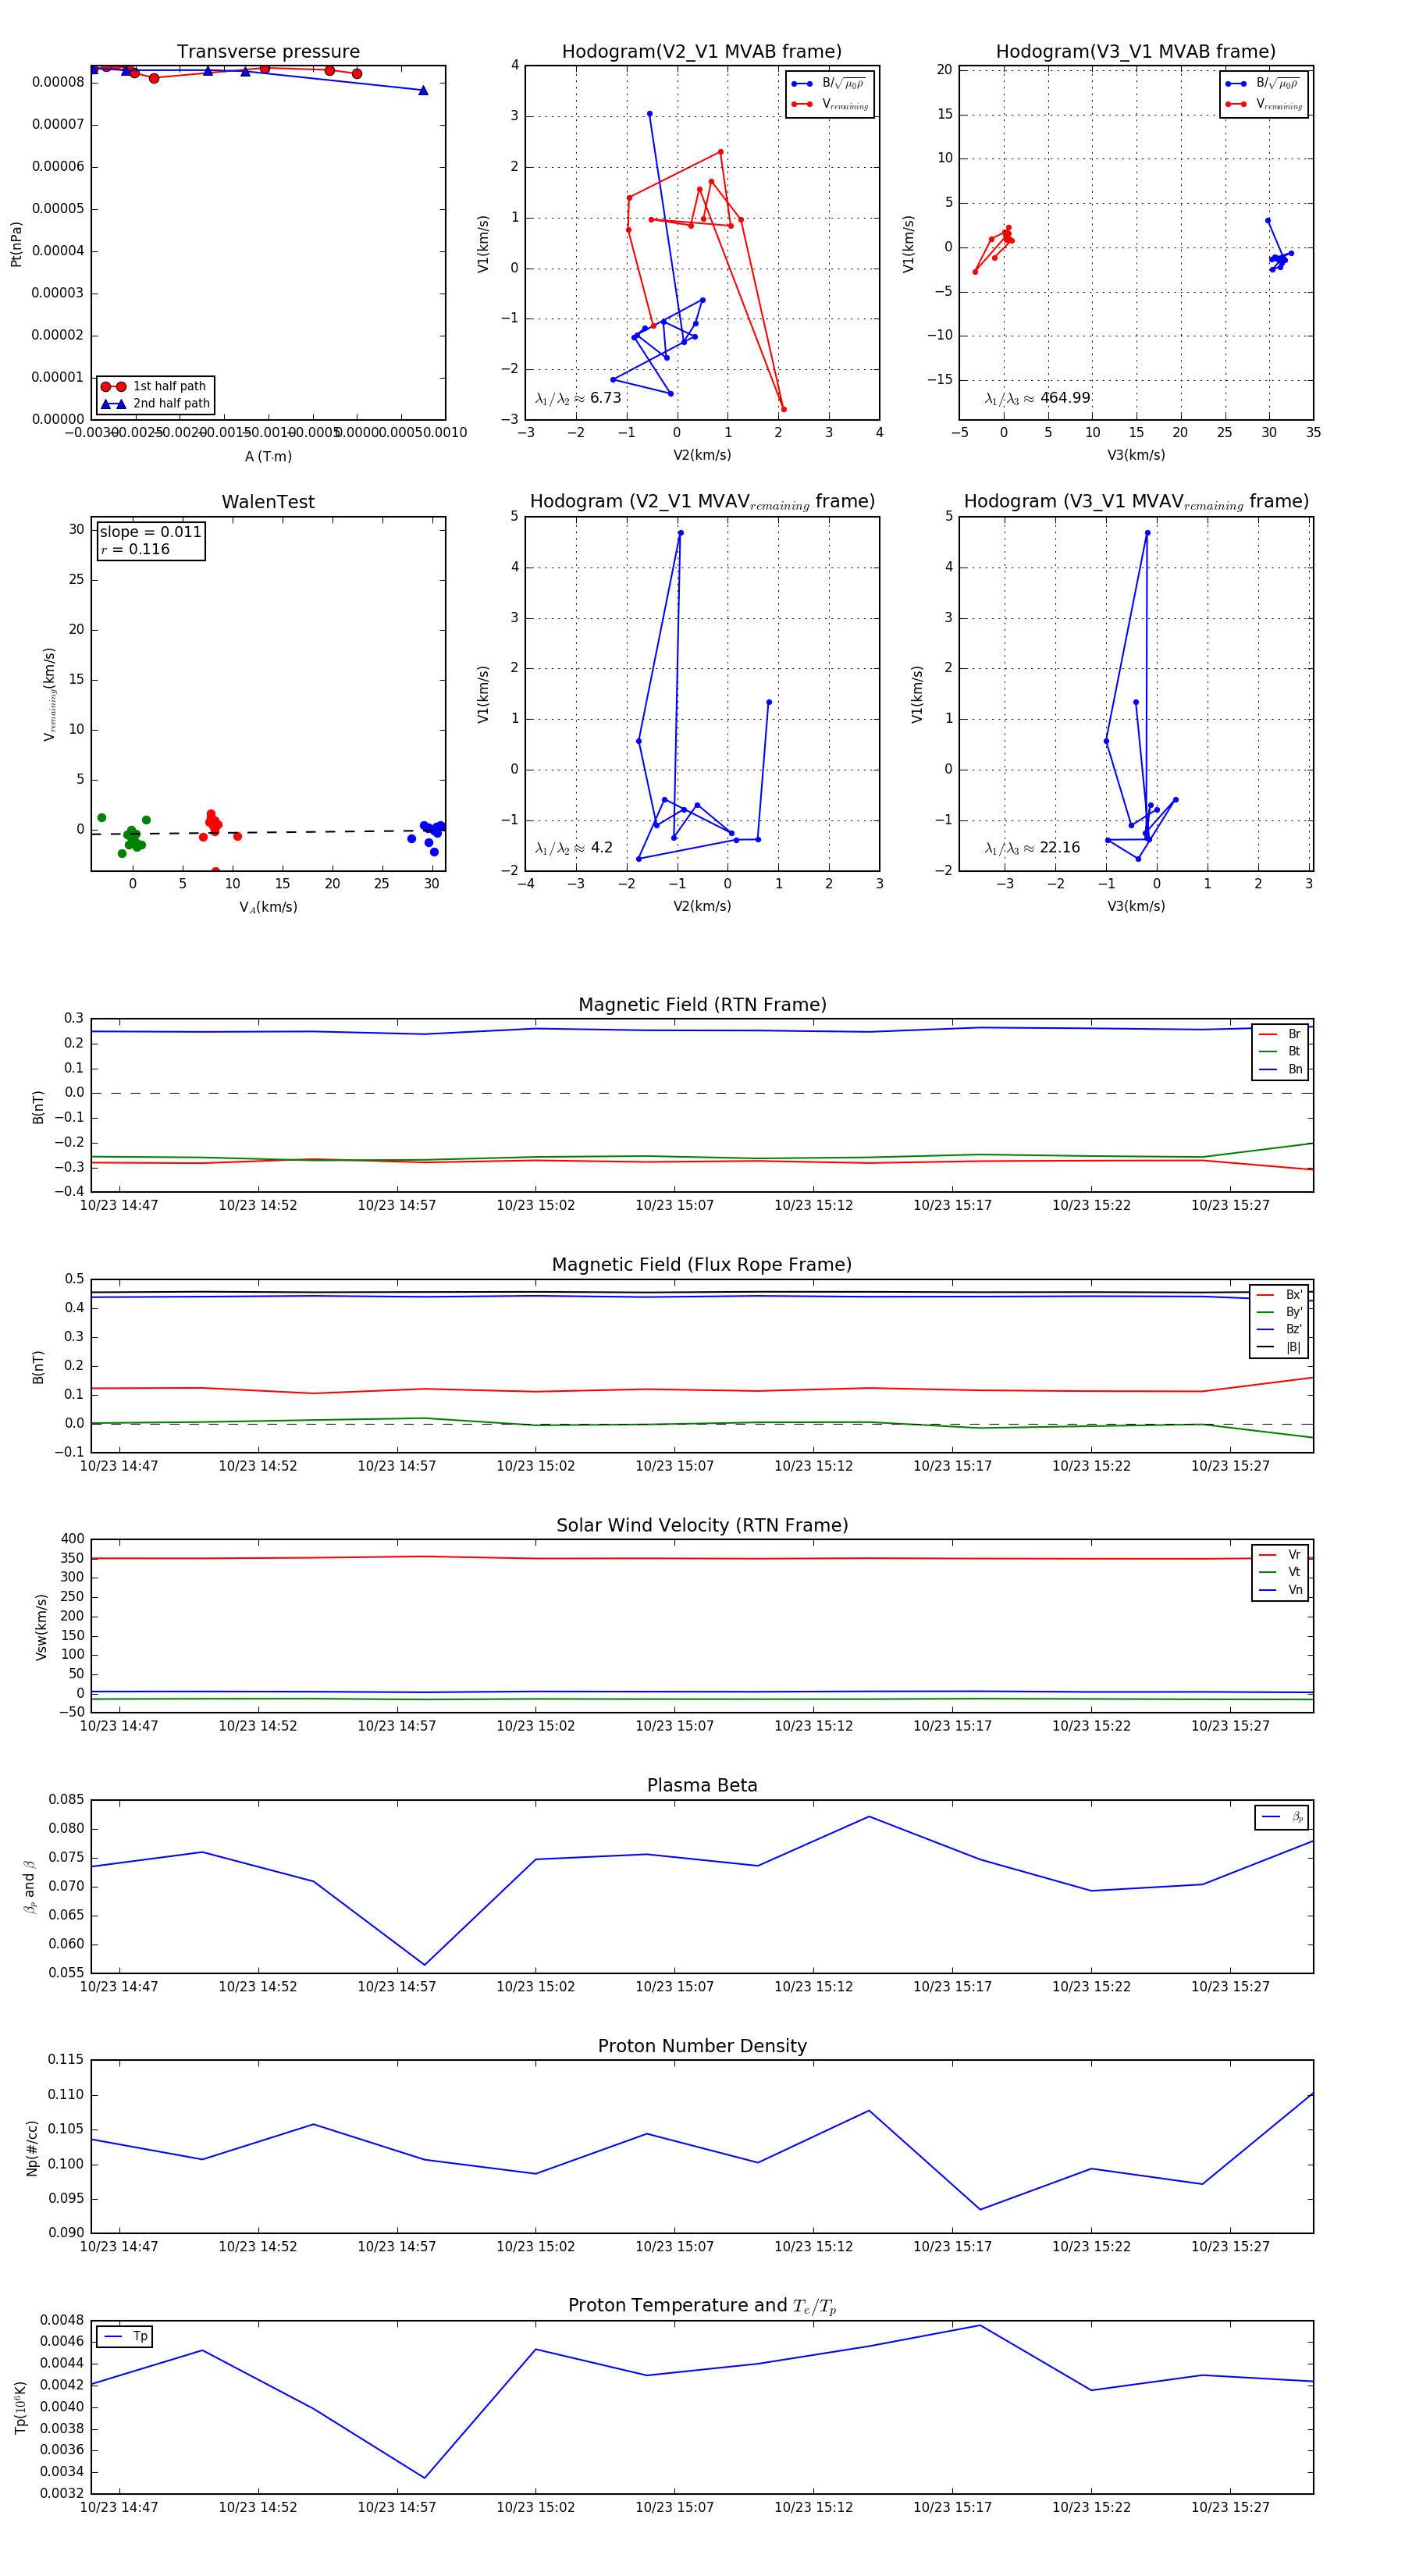Click the "Tp(10^6K)" y-axis label
Image resolution: width=1405 pixels, height=2576 pixels.
click(20, 2408)
